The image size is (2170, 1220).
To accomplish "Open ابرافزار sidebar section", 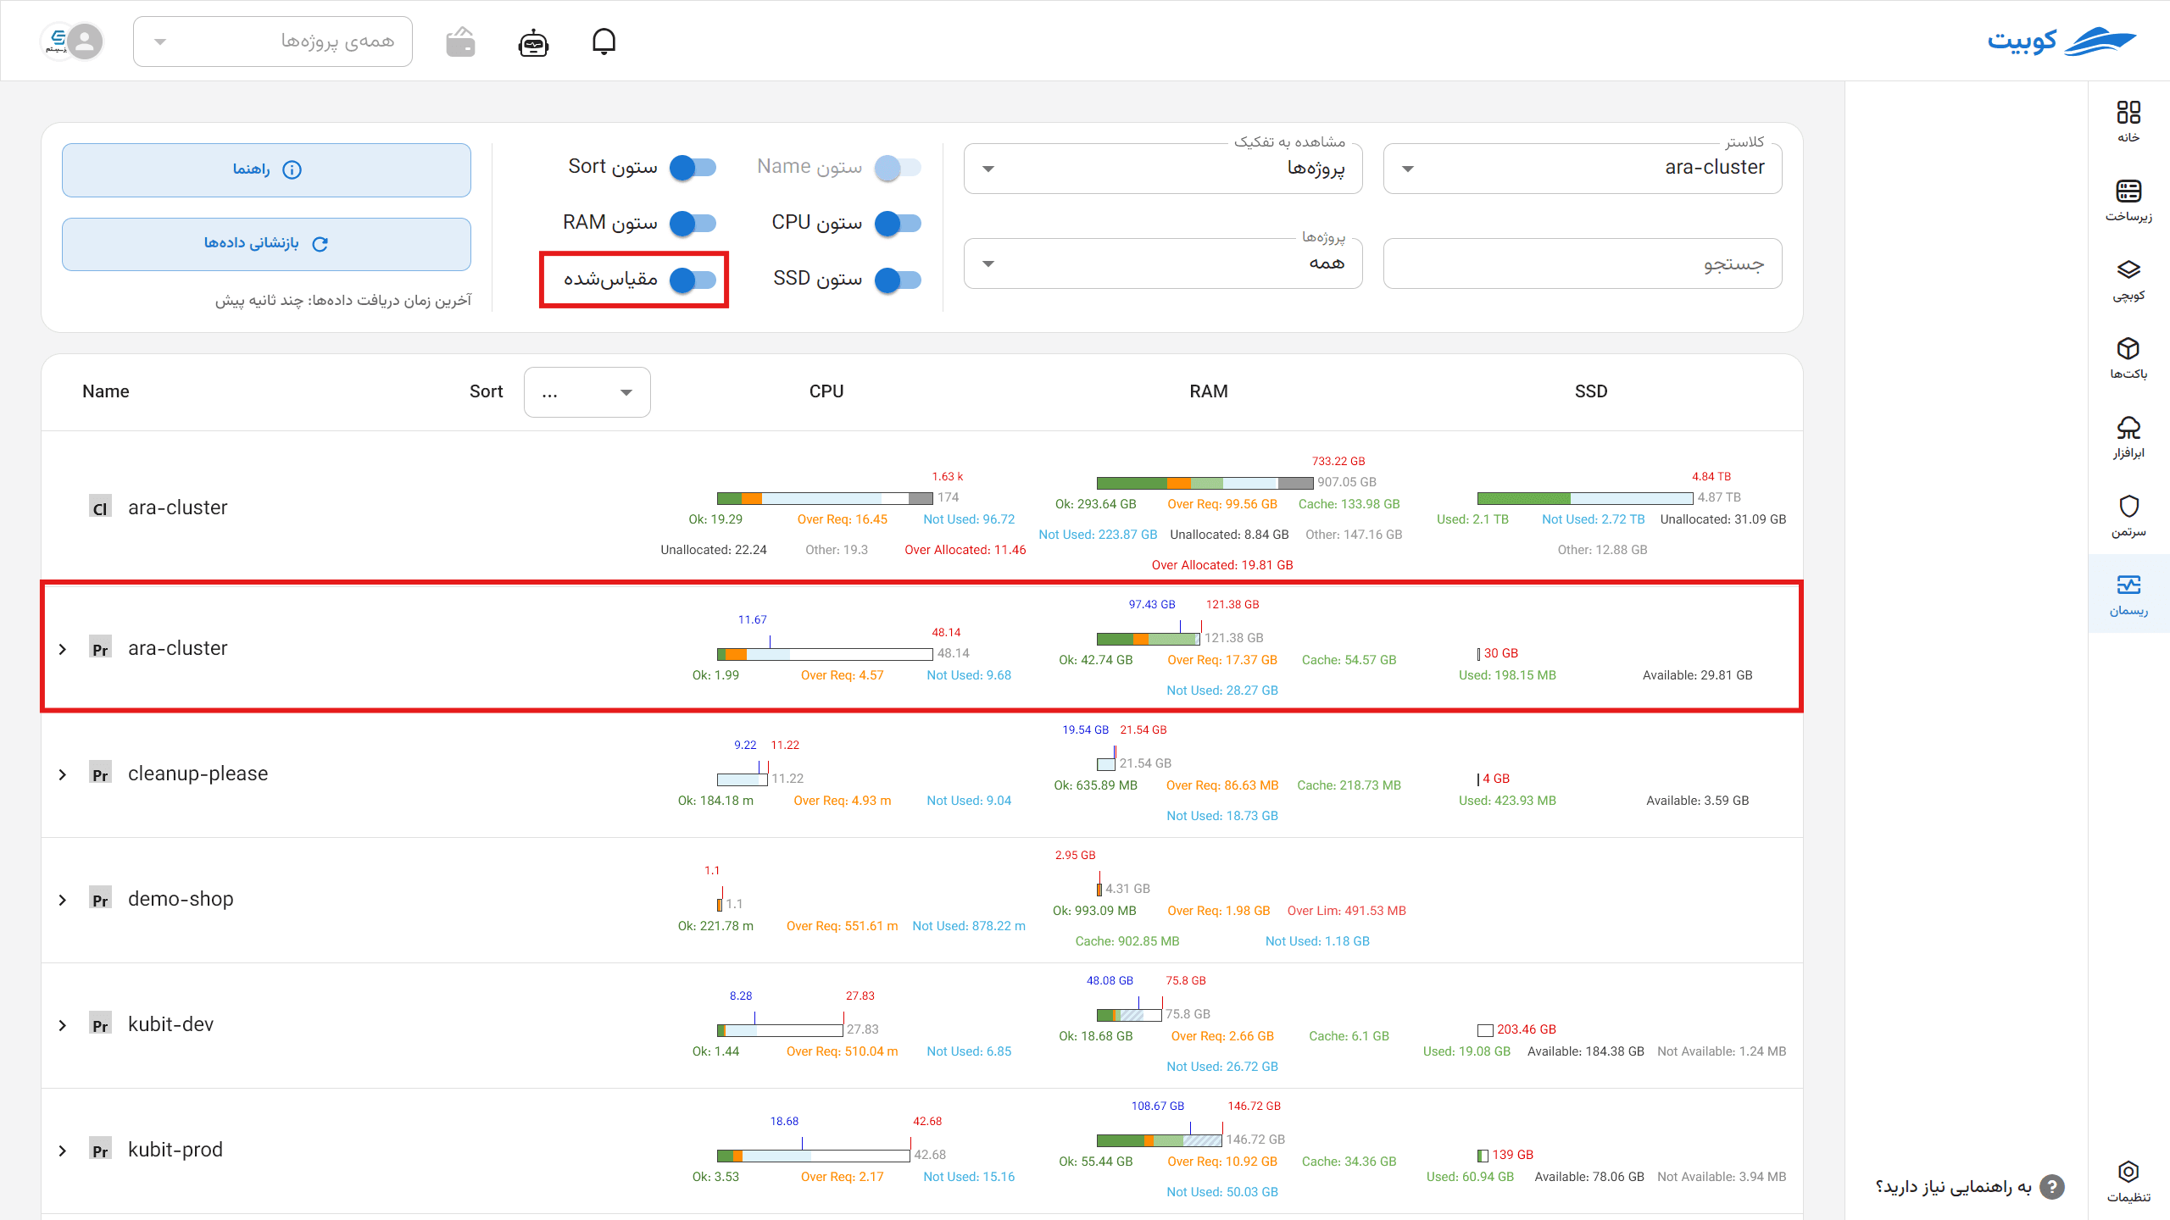I will (2128, 437).
